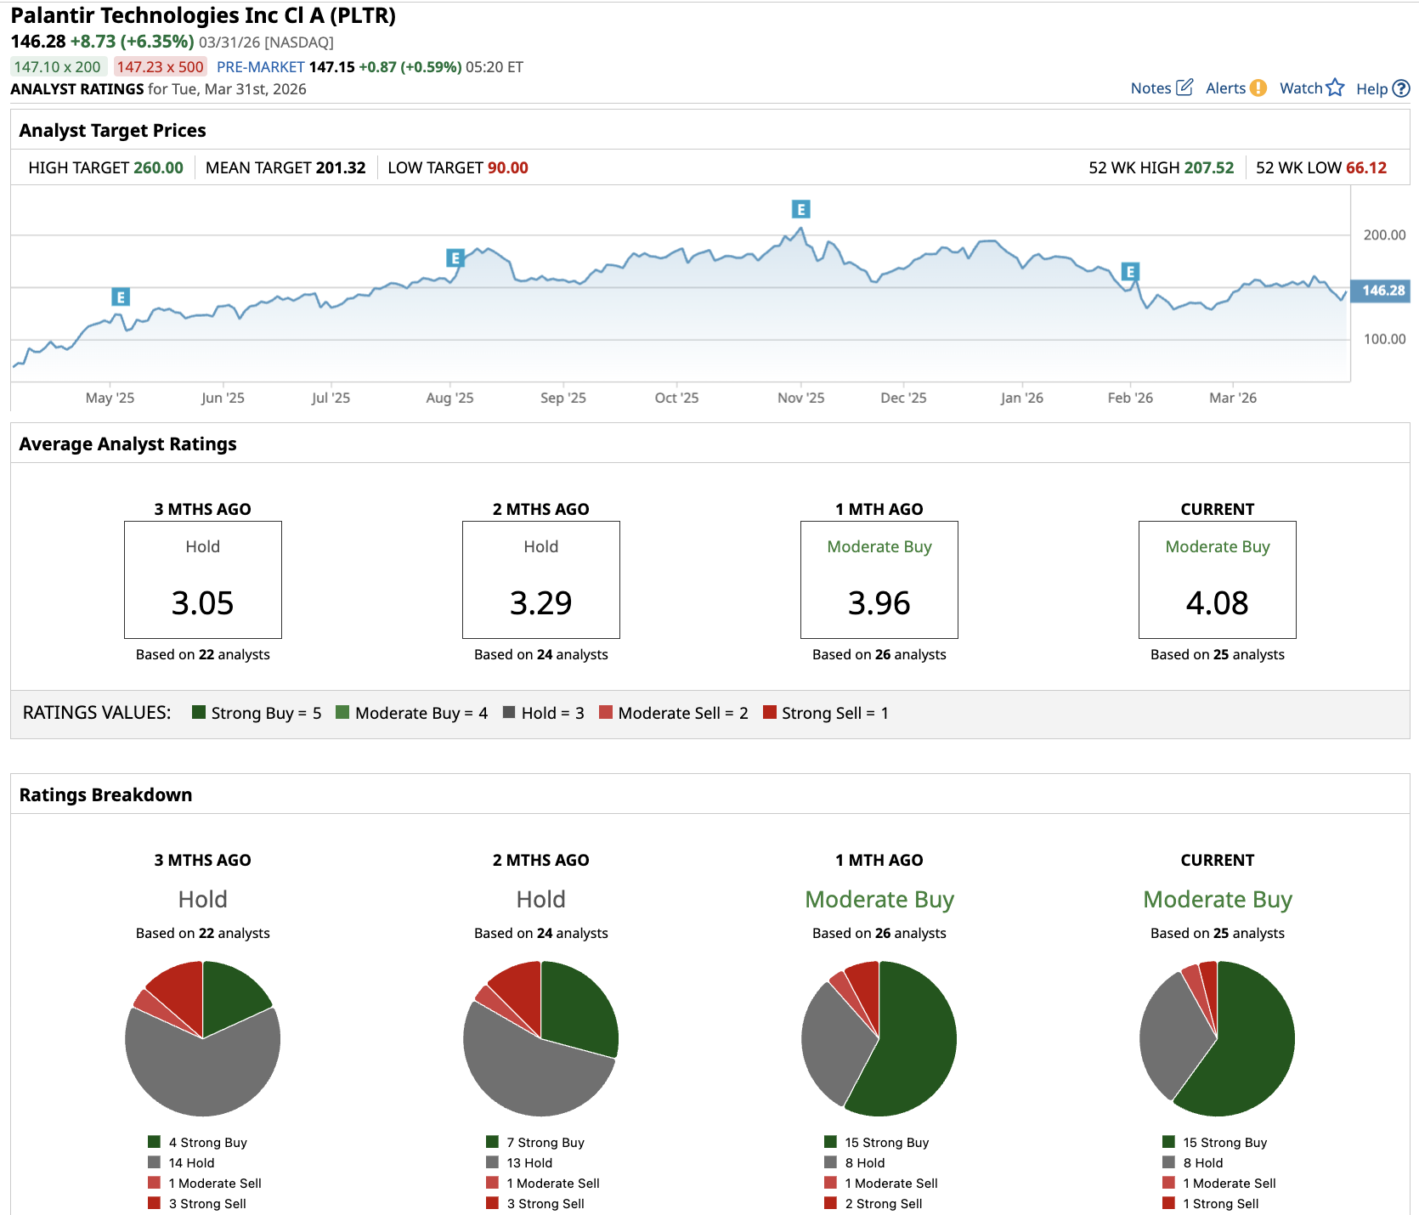Click the HIGH TARGET 260.00 value
The width and height of the screenshot is (1419, 1215).
pos(158,168)
